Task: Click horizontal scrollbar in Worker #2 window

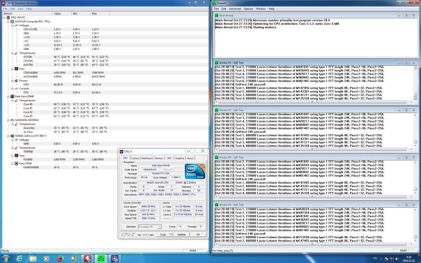Action: click(x=313, y=149)
